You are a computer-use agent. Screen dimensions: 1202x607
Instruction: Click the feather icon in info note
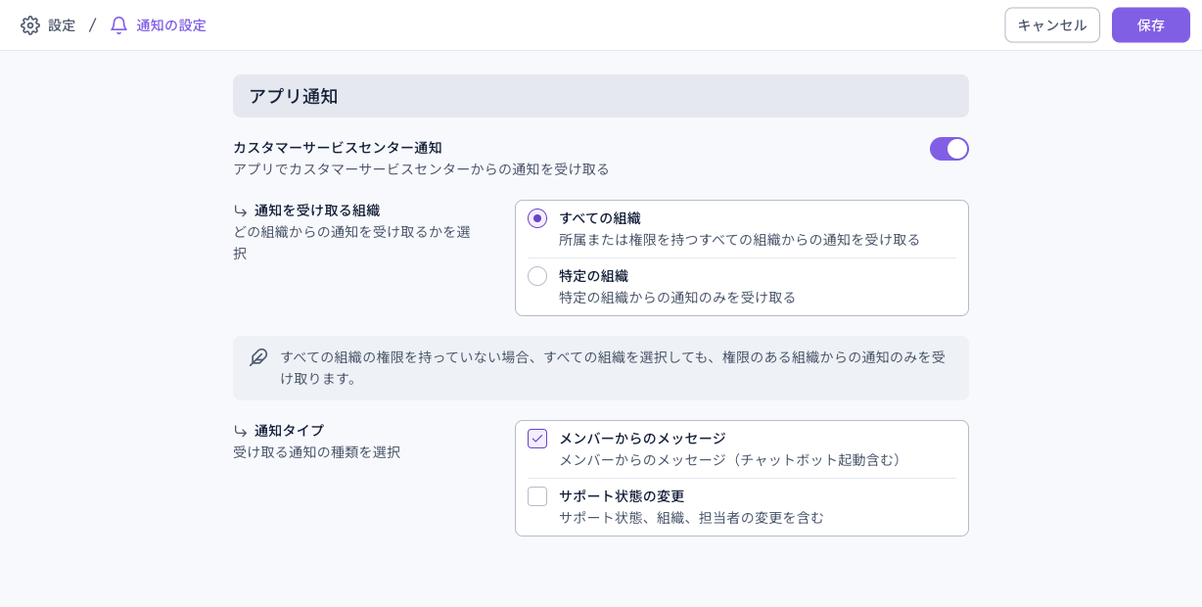258,357
